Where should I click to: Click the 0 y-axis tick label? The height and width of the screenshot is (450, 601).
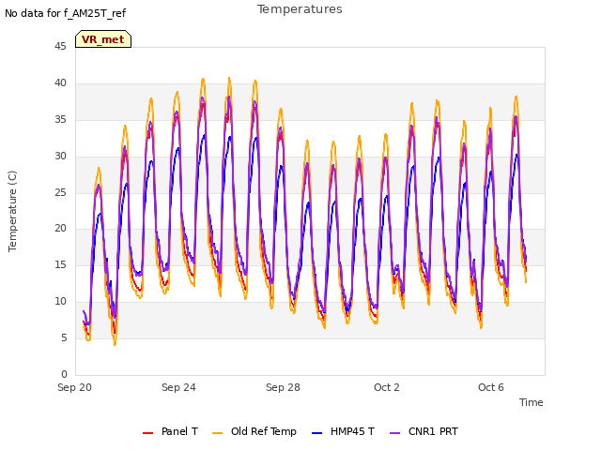coord(64,374)
